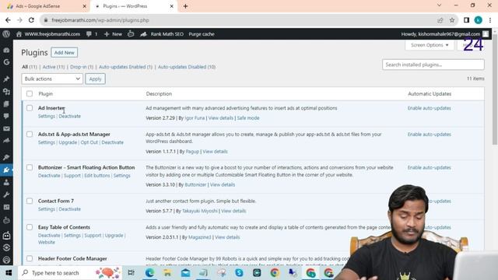498x280 pixels.
Task: Open Skype from the taskbar
Action: [x=239, y=273]
